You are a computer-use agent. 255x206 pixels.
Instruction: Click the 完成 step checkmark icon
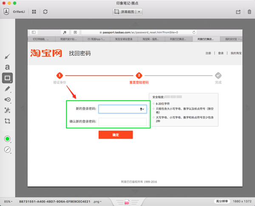218,75
